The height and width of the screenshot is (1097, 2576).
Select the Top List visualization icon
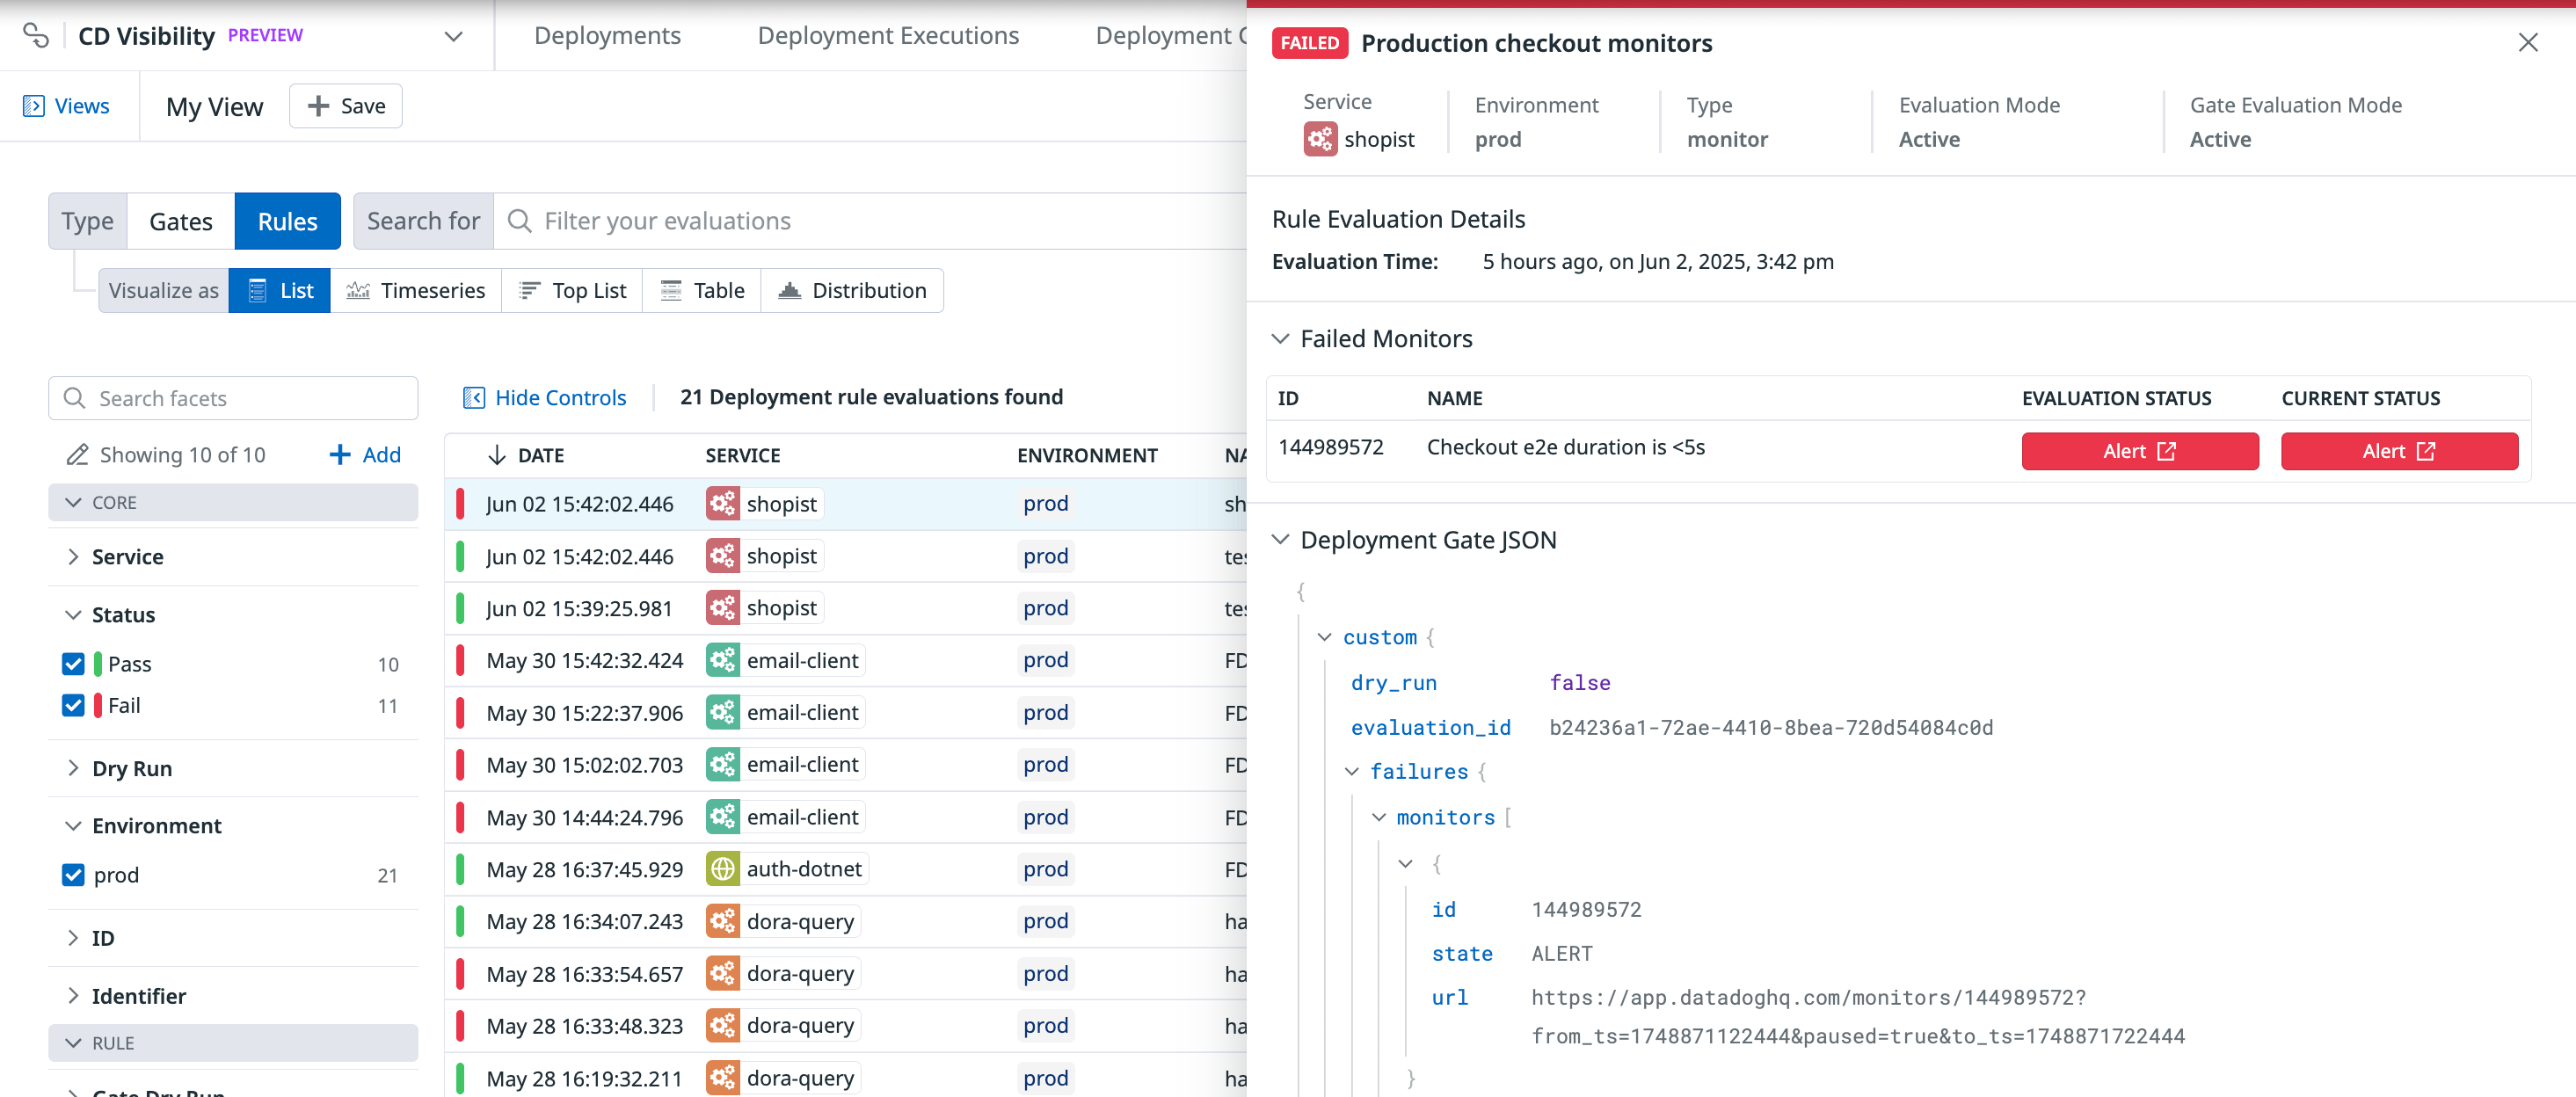[530, 290]
